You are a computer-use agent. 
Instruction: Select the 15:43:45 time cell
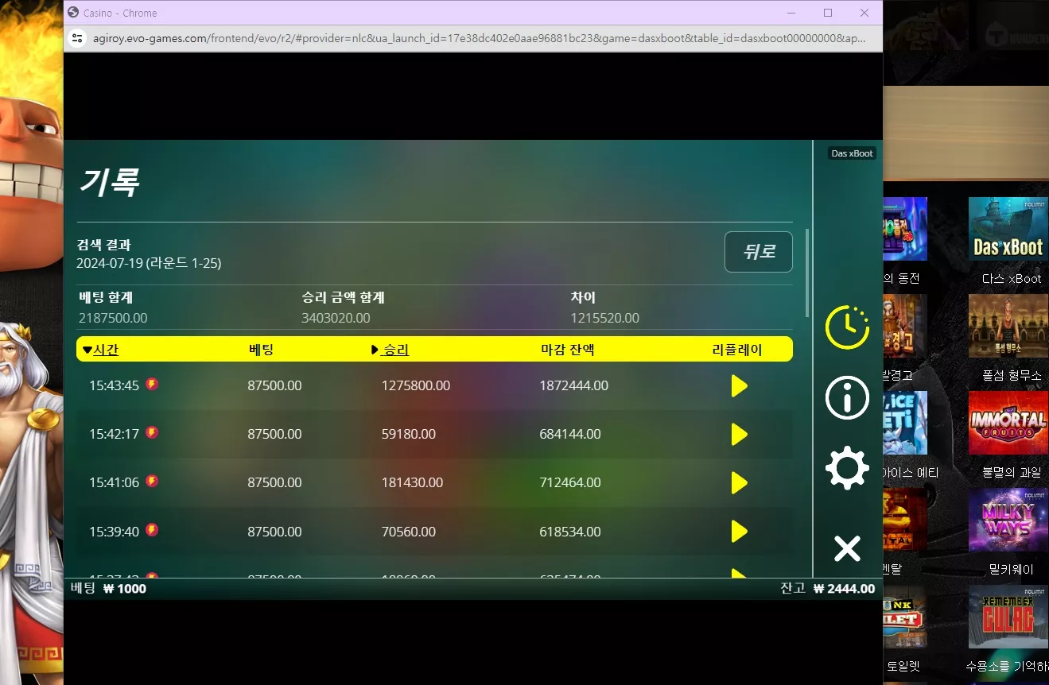pos(114,386)
